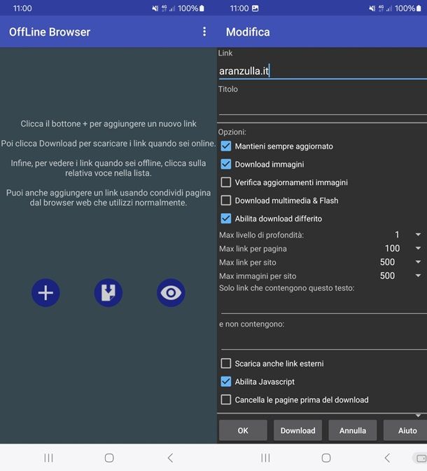This screenshot has width=427, height=471.
Task: Focus the Titolo input field
Action: [323, 106]
